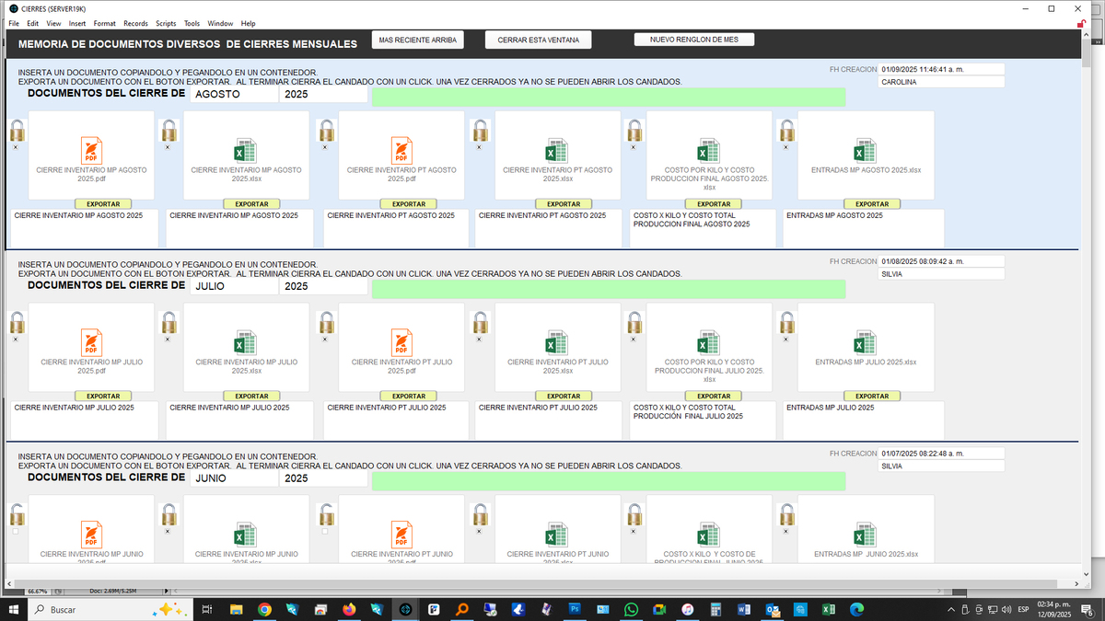Open Photoshop from the Windows taskbar
The width and height of the screenshot is (1105, 621).
(x=575, y=609)
